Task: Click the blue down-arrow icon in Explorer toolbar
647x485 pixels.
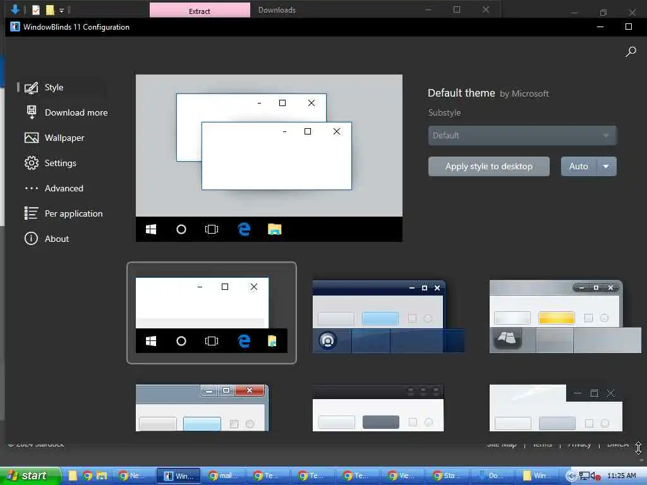Action: [x=15, y=9]
